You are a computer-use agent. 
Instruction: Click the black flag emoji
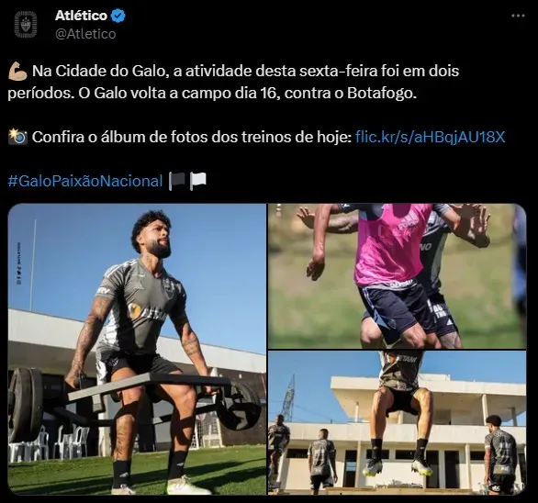coord(176,181)
